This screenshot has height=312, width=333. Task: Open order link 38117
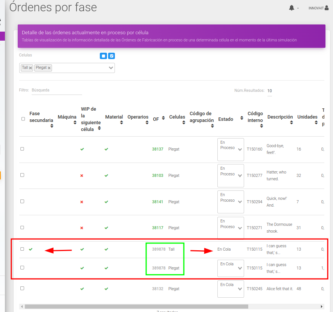point(157,228)
